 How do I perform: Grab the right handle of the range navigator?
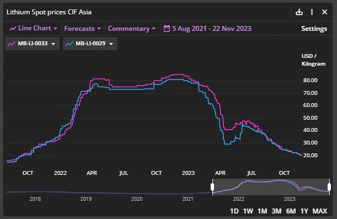point(329,187)
